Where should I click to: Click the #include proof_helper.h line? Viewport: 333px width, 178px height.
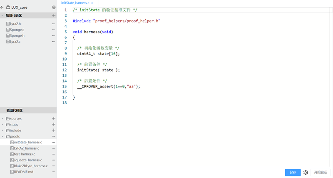[x=117, y=21]
